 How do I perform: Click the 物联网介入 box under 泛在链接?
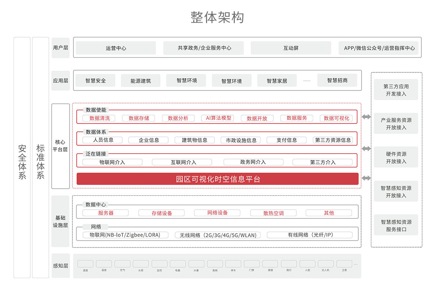112,162
